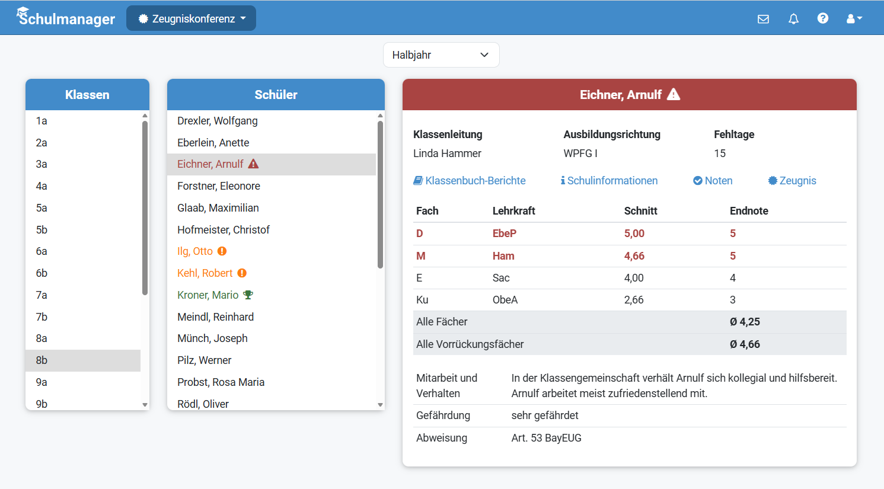Open the mail envelope icon
Viewport: 884px width, 489px height.
point(763,19)
